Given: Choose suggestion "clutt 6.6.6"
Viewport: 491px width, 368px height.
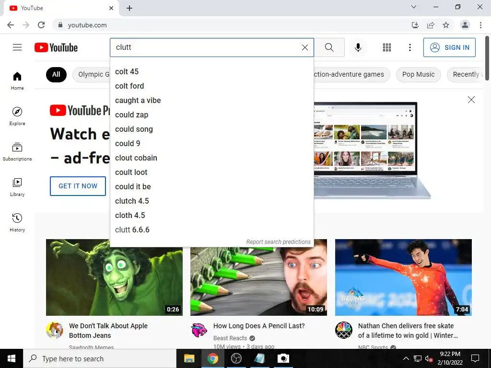Looking at the screenshot, I should click(211, 230).
